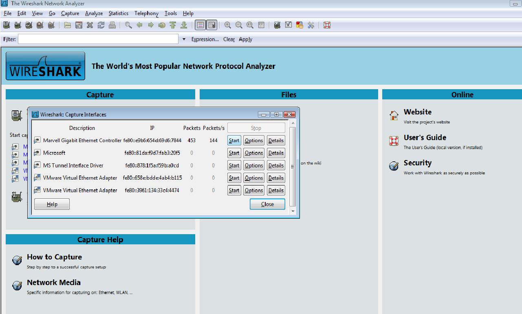Select the Find Packet magnifier icon
Viewport: 522px width, 314px height.
pos(128,25)
